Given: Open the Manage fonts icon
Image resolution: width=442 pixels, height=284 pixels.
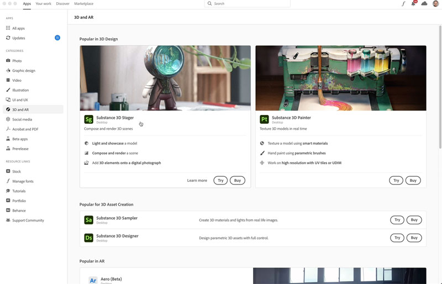Looking at the screenshot, I should 8,181.
